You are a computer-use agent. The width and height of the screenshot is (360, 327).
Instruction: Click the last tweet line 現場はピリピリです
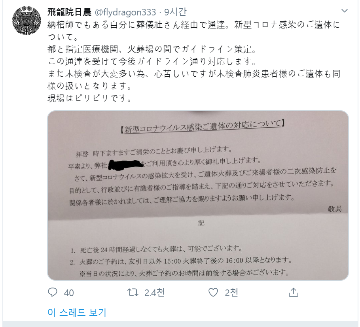click(x=90, y=98)
